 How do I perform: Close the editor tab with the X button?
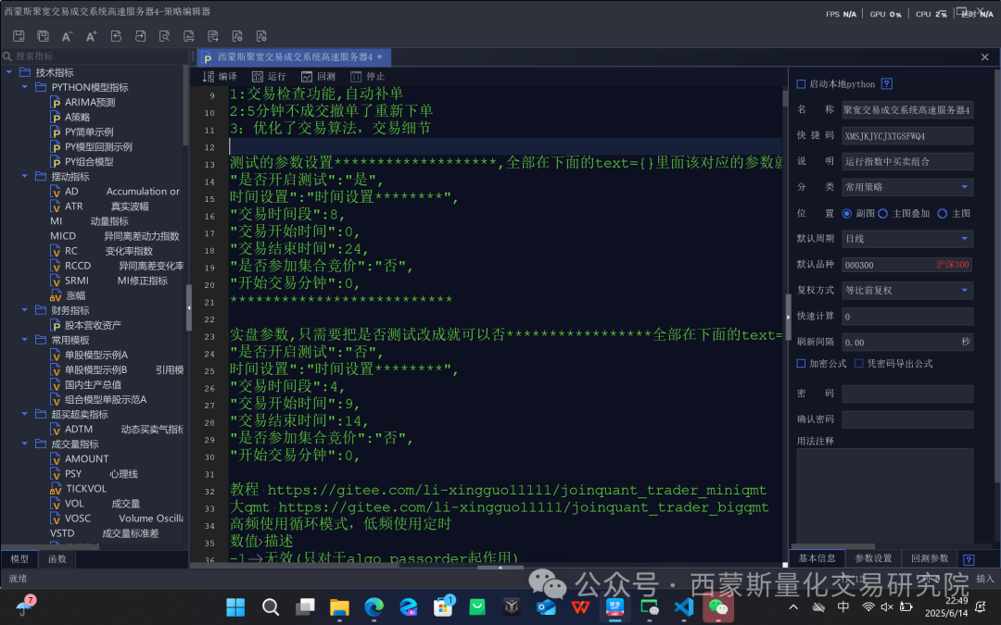coord(985,56)
